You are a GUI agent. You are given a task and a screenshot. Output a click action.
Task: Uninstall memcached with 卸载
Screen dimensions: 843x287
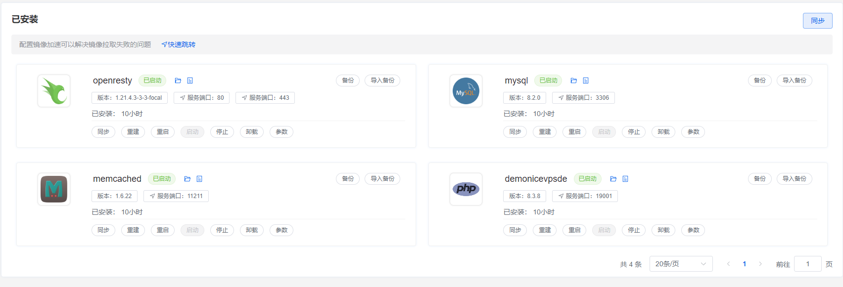[x=252, y=230]
